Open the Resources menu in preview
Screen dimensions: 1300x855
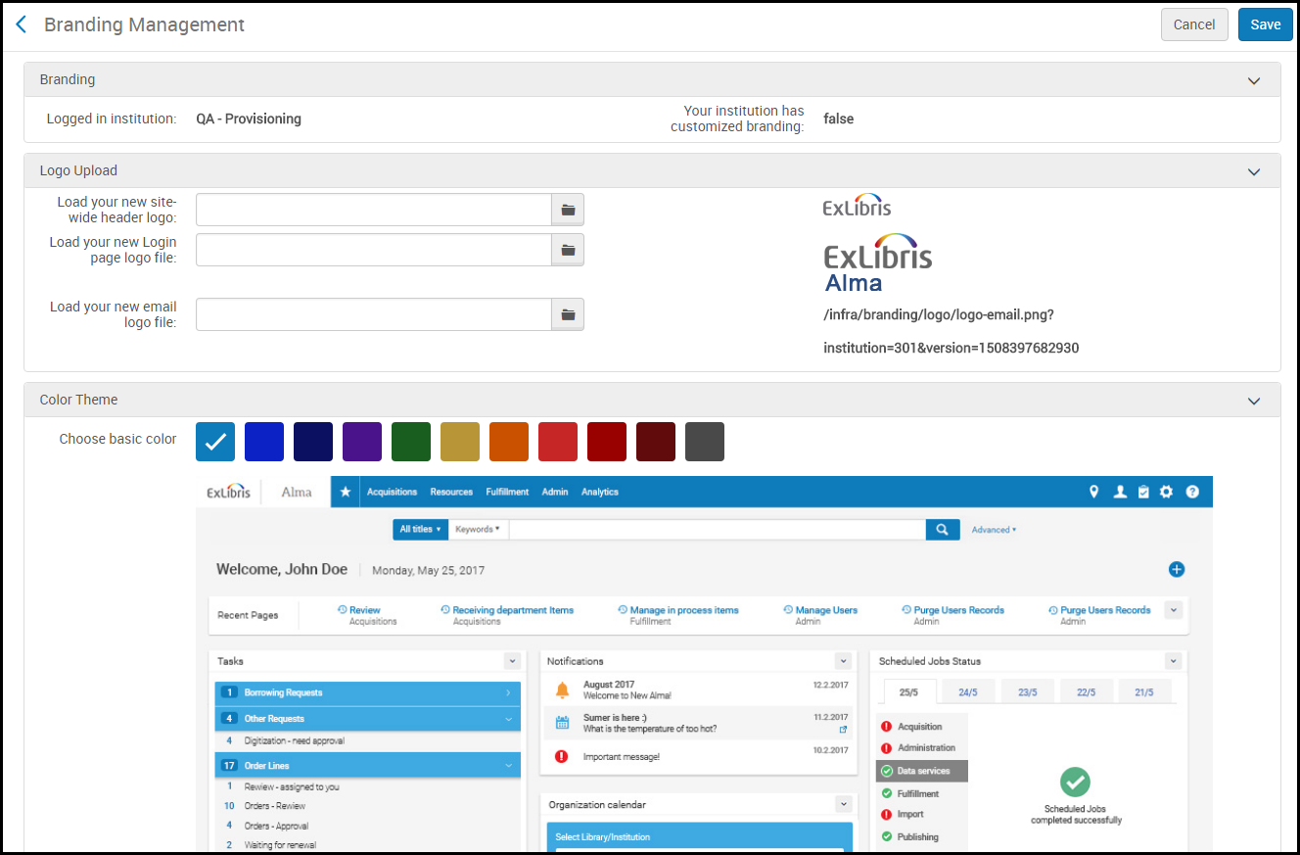pyautogui.click(x=451, y=492)
